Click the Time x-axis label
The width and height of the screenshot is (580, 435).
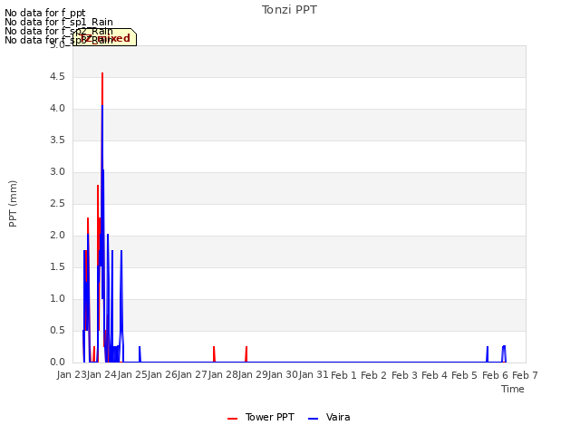pos(513,389)
